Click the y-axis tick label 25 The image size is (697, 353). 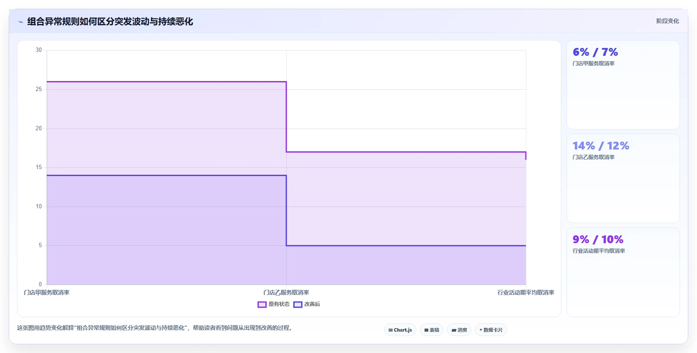(x=39, y=89)
